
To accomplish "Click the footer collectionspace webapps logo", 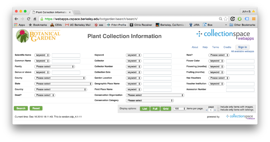I will click(x=240, y=116).
